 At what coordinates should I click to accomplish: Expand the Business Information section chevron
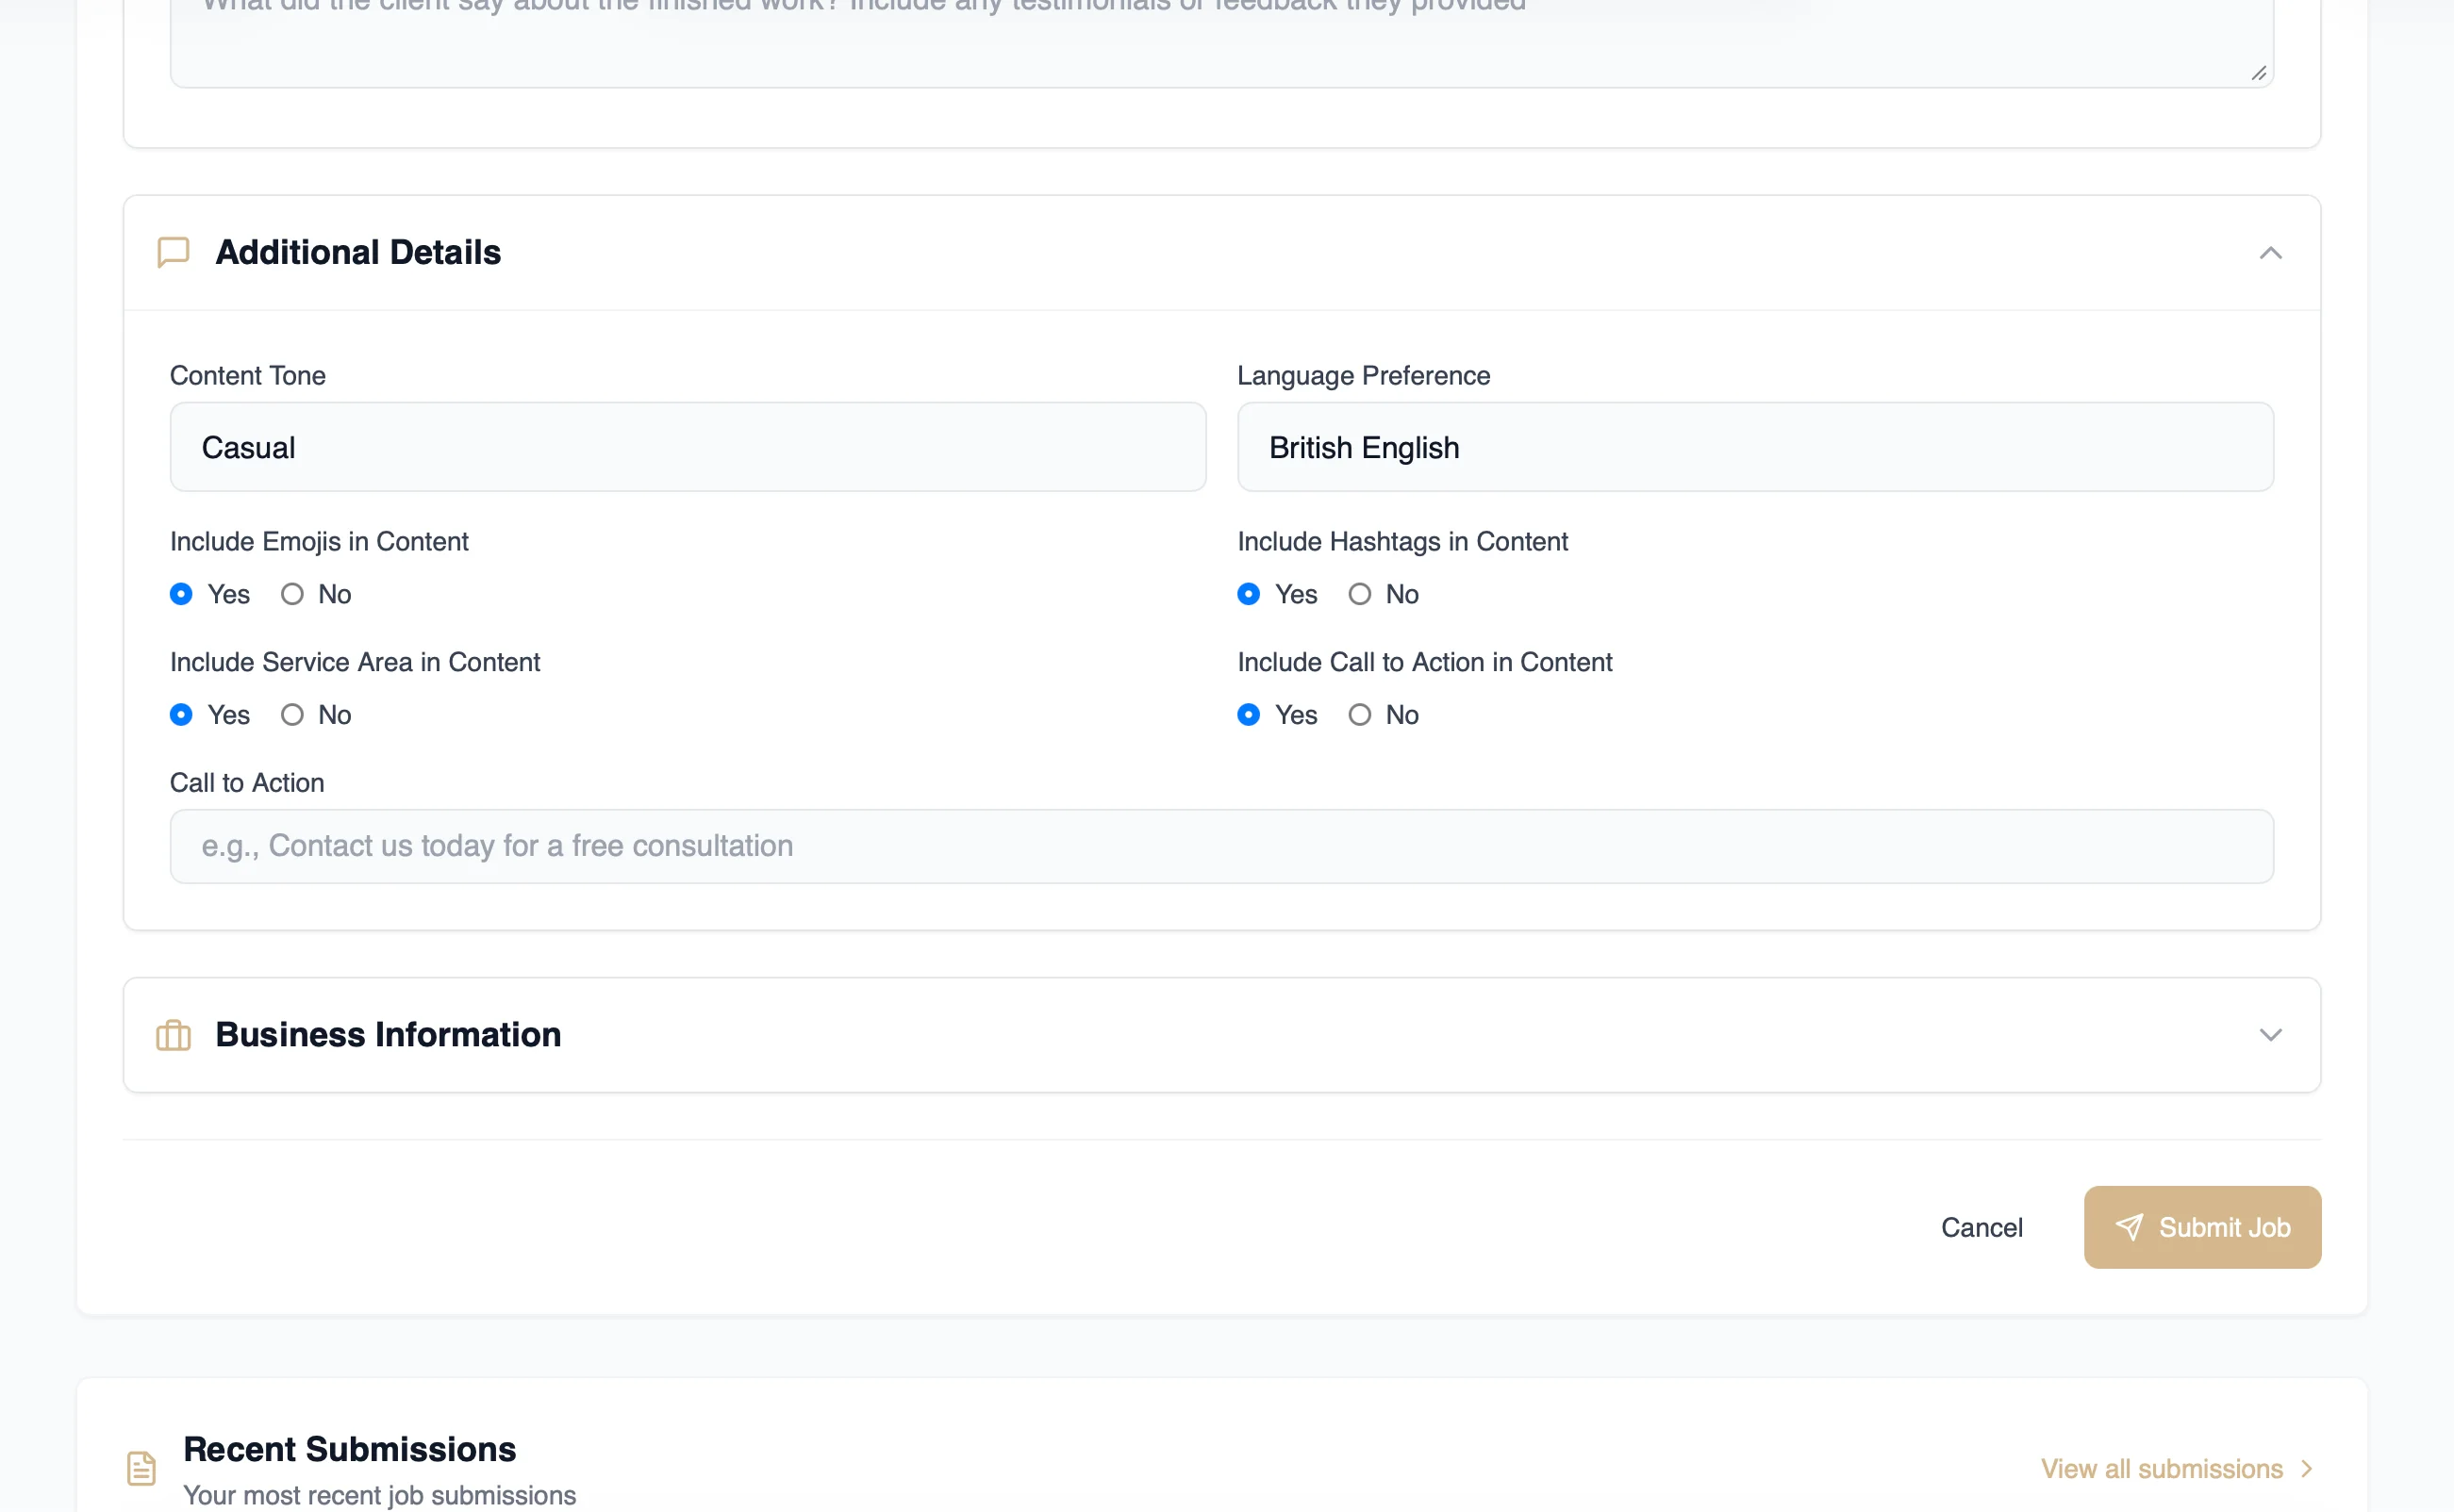click(x=2271, y=1035)
